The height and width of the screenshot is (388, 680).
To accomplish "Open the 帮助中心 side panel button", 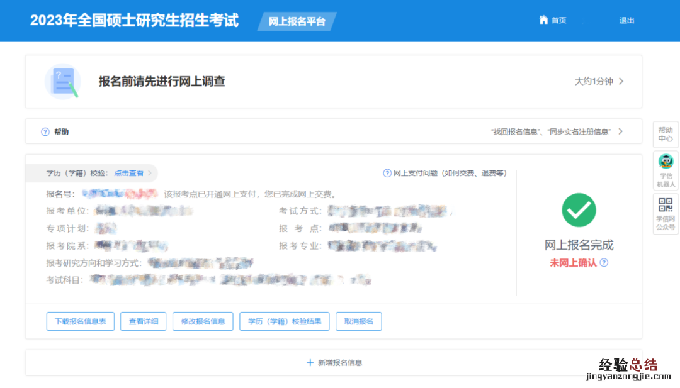I will click(666, 134).
